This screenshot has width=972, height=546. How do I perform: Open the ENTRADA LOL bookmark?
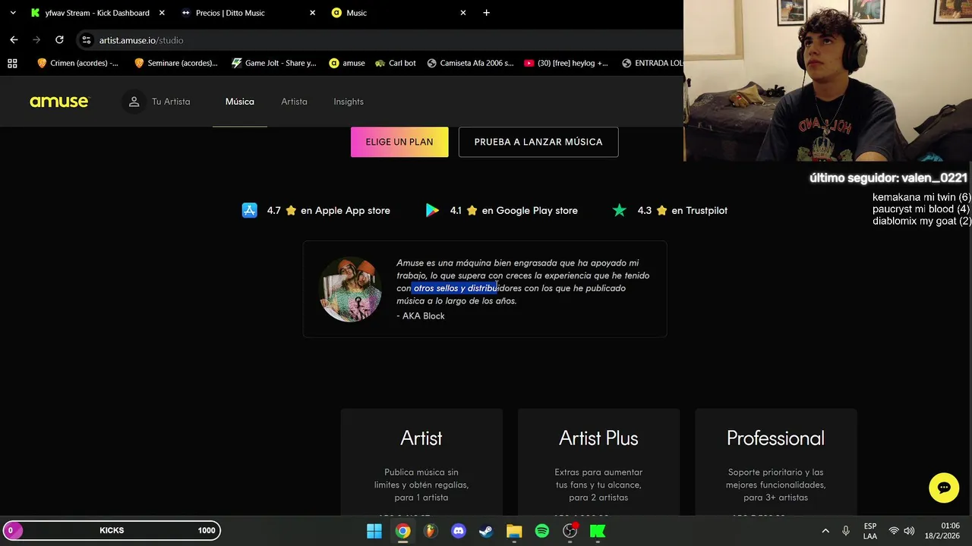tap(652, 63)
